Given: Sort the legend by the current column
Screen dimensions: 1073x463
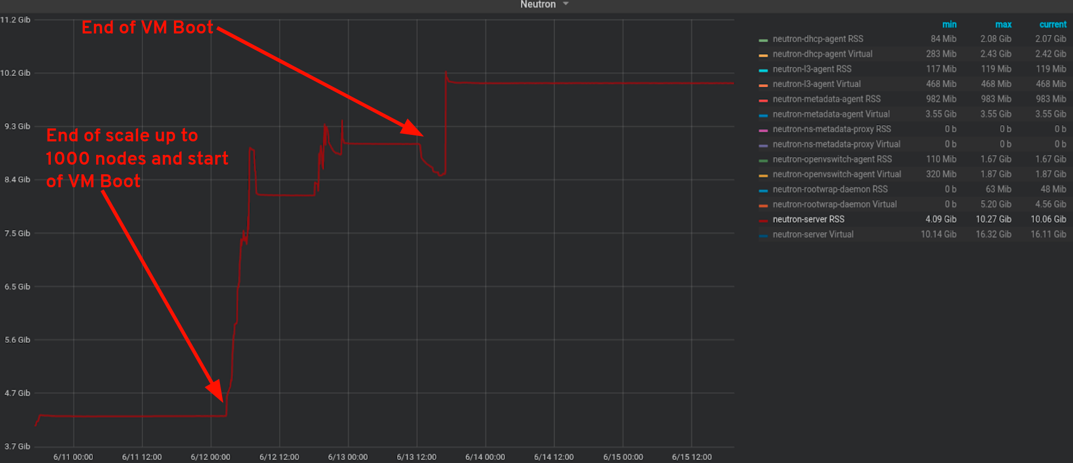Looking at the screenshot, I should (x=1052, y=24).
